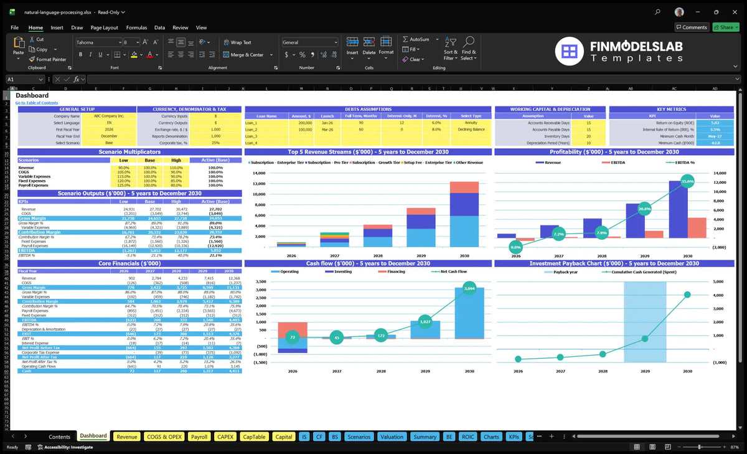747x454 pixels.
Task: Click the Share button
Action: pos(726,27)
